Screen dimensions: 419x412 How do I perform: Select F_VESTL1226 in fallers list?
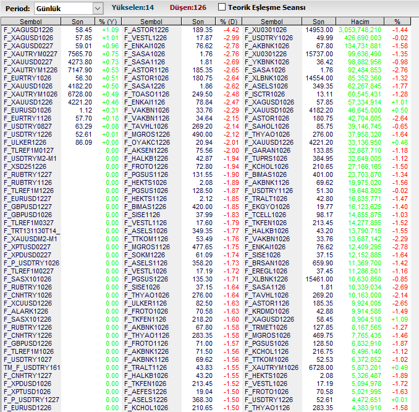[x=146, y=38]
